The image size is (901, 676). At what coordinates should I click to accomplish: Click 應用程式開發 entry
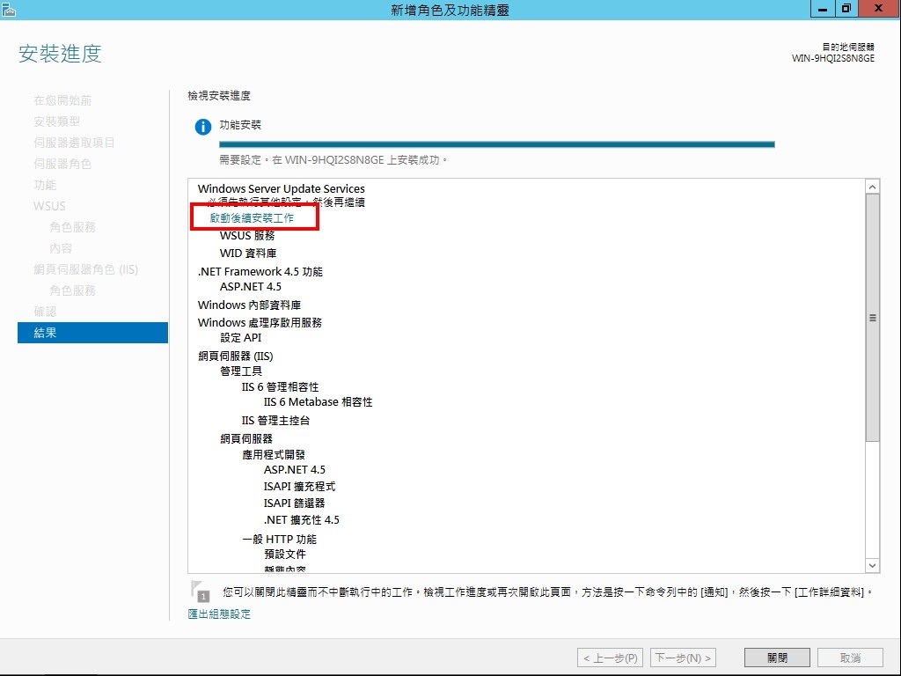[274, 455]
